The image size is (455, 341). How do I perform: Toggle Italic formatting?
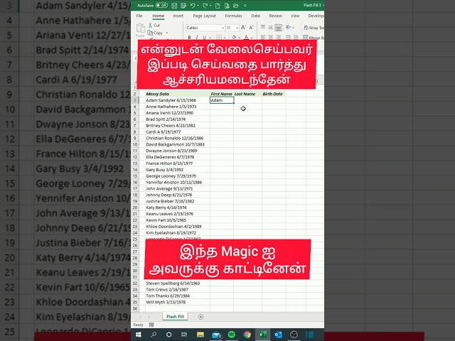pos(197,37)
